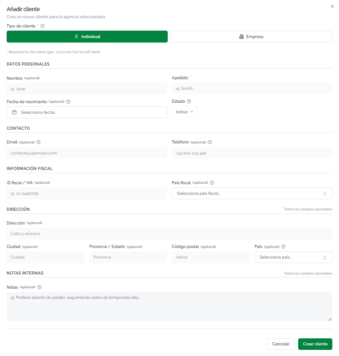Click the DATOS PERSONALES section heading
The image size is (339, 356).
pyautogui.click(x=28, y=64)
